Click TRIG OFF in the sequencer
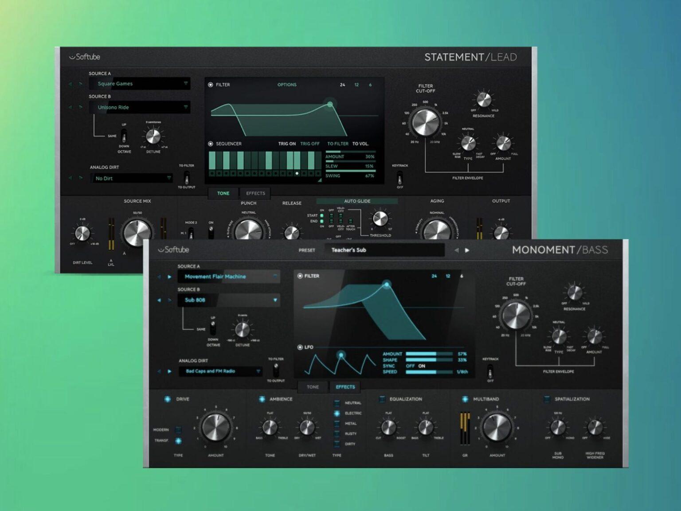This screenshot has width=681, height=511. [x=309, y=144]
